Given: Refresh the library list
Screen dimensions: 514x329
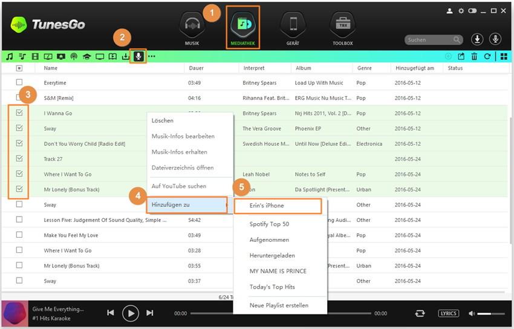Looking at the screenshot, I should pos(487,56).
